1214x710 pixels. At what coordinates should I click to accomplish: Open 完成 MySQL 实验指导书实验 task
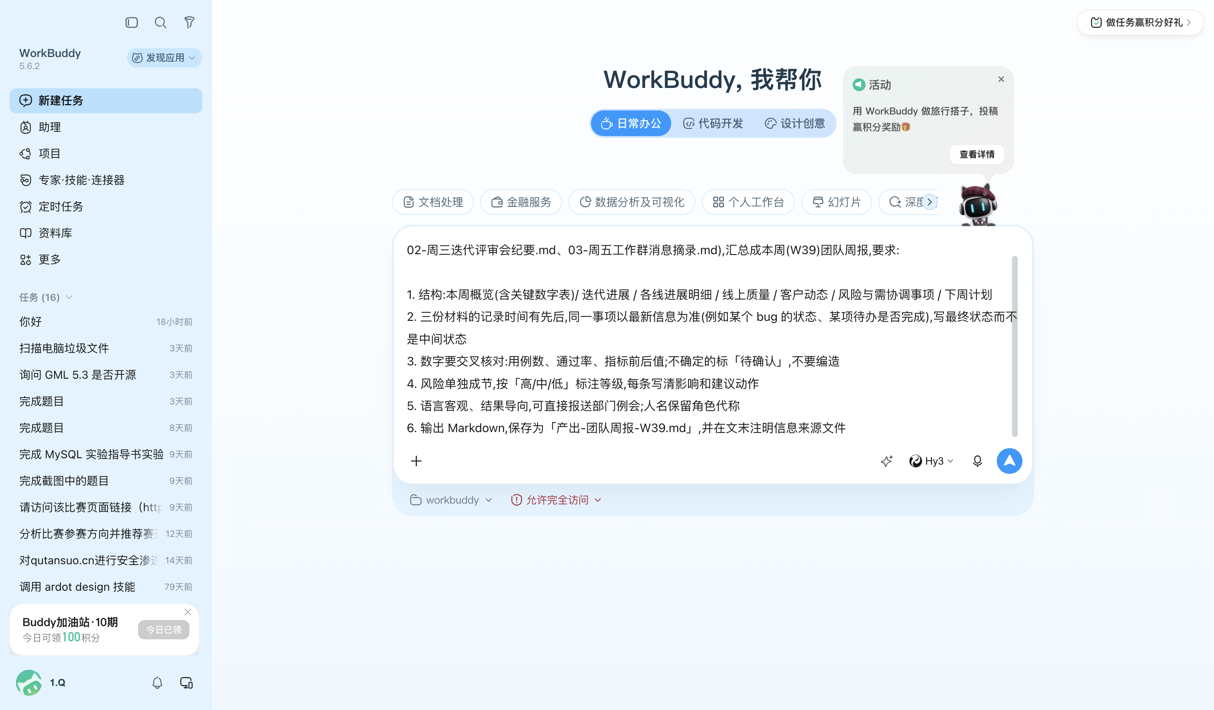click(106, 454)
